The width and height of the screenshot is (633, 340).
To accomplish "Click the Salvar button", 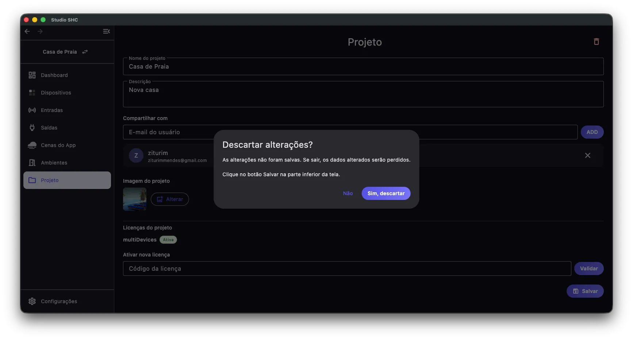I will click(x=585, y=291).
